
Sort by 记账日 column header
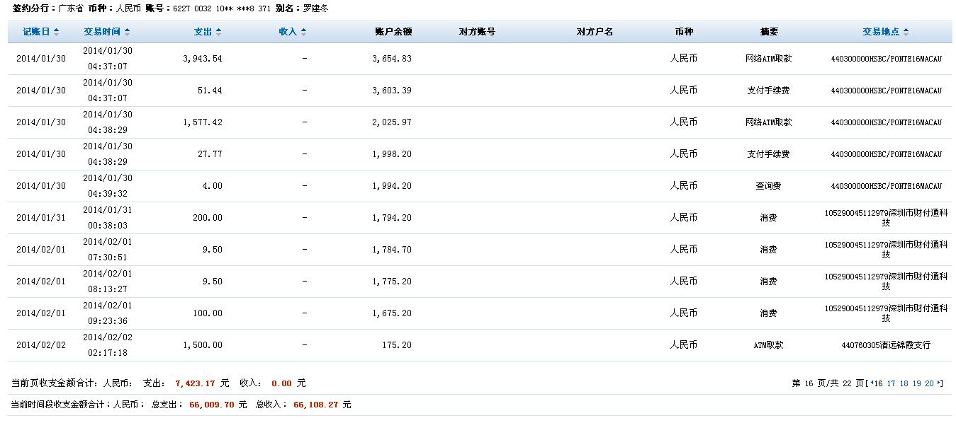pos(36,32)
